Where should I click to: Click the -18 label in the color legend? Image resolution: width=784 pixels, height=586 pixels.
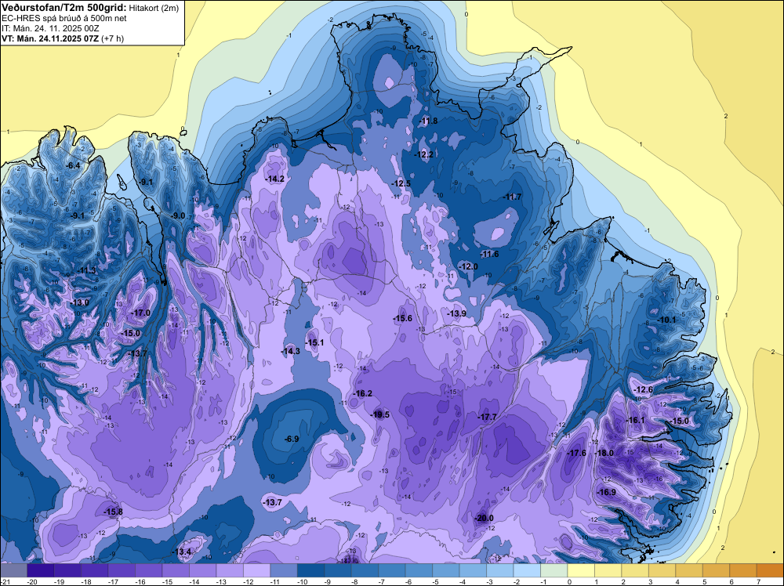pyautogui.click(x=86, y=582)
